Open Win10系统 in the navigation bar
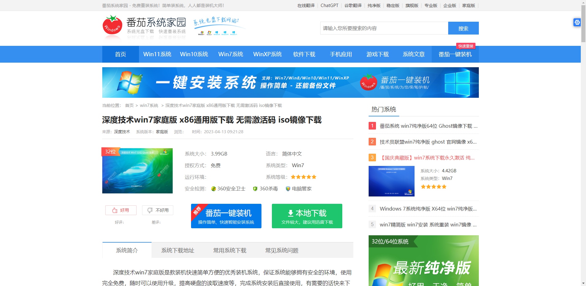The width and height of the screenshot is (586, 286). click(x=194, y=54)
